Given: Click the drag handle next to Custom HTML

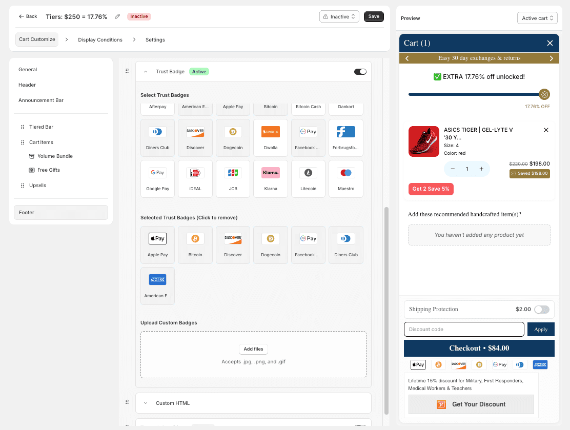Looking at the screenshot, I should tap(127, 402).
